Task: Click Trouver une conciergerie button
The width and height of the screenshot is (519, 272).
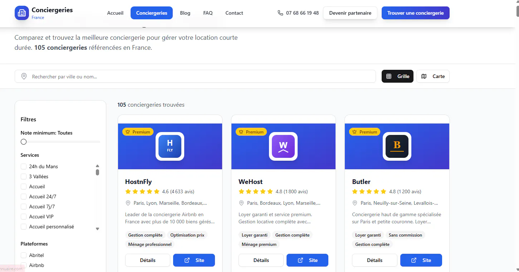Action: pos(416,13)
